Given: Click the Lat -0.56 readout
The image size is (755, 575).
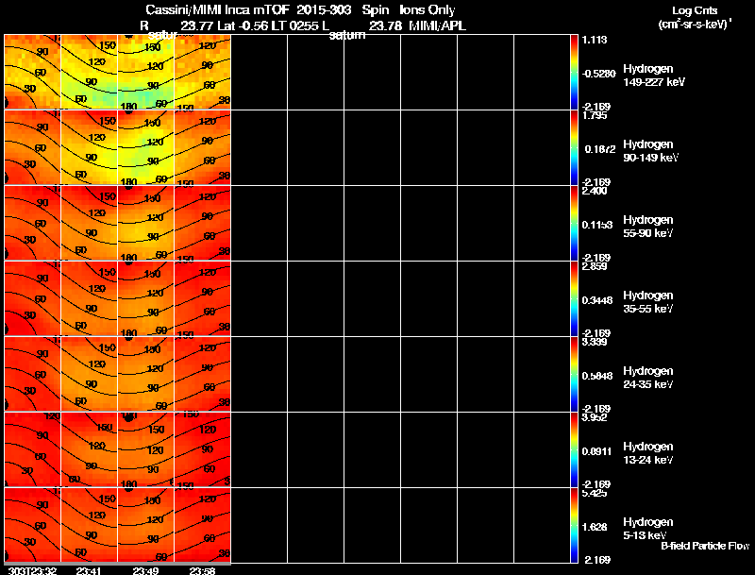Looking at the screenshot, I should pyautogui.click(x=243, y=25).
